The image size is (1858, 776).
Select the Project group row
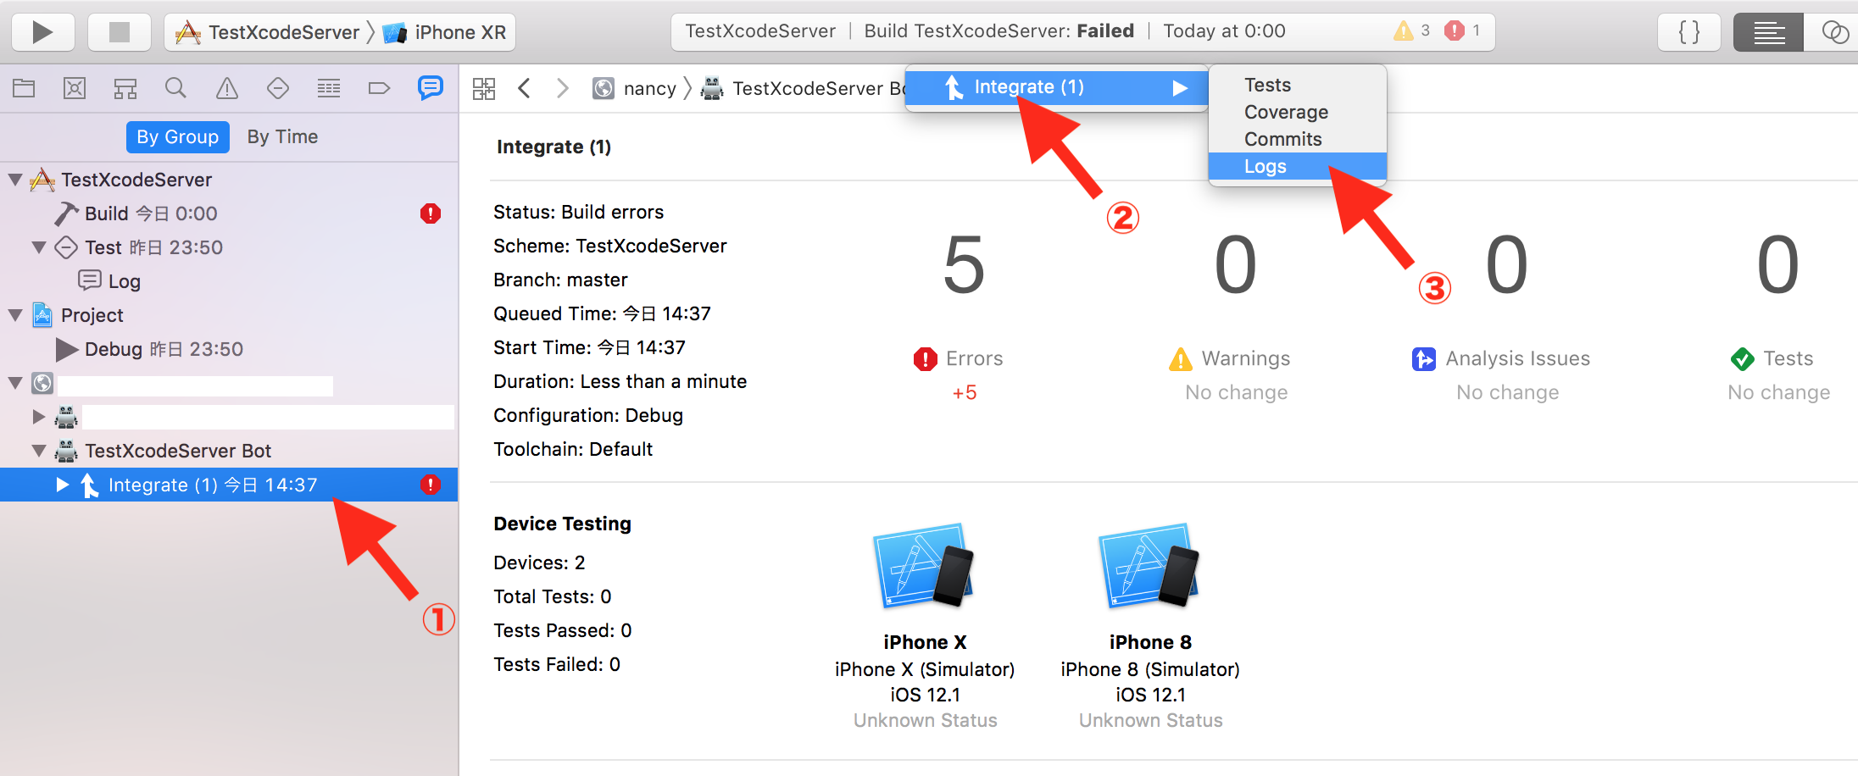229,315
